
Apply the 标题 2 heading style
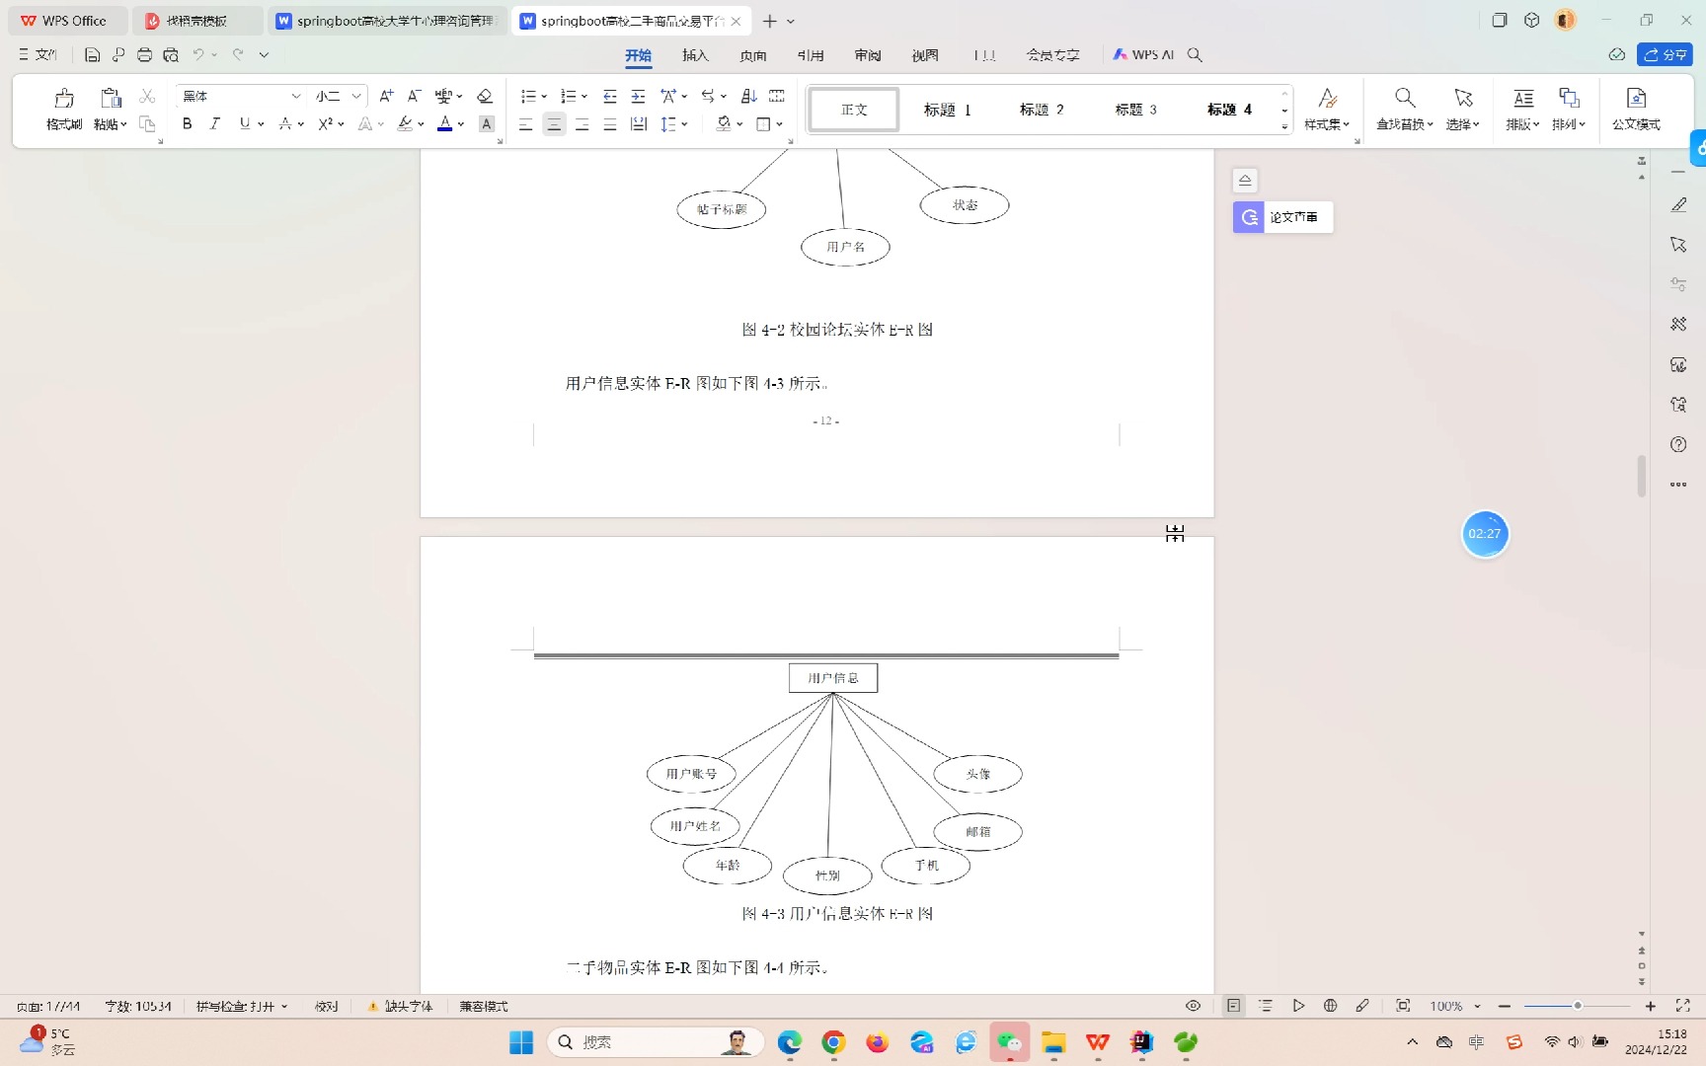tap(1042, 110)
